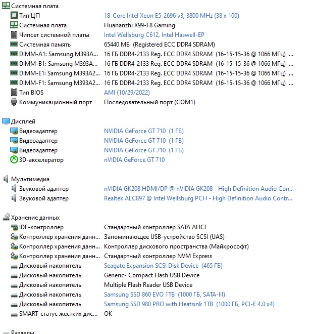Click the Дисплей monitor section icon
This screenshot has width=310, height=334.
coord(6,121)
